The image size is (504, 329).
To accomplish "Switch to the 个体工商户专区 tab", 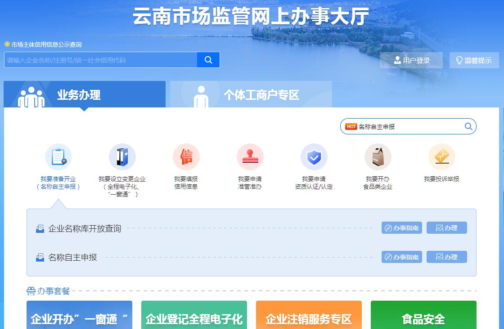I will [x=251, y=94].
